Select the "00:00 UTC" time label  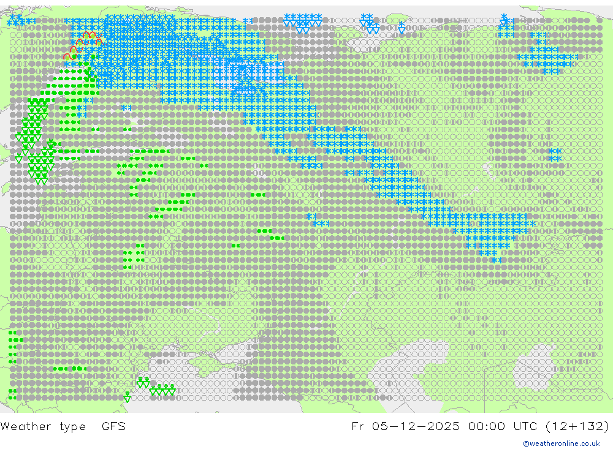(503, 426)
